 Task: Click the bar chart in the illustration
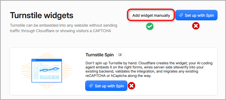click(49, 77)
